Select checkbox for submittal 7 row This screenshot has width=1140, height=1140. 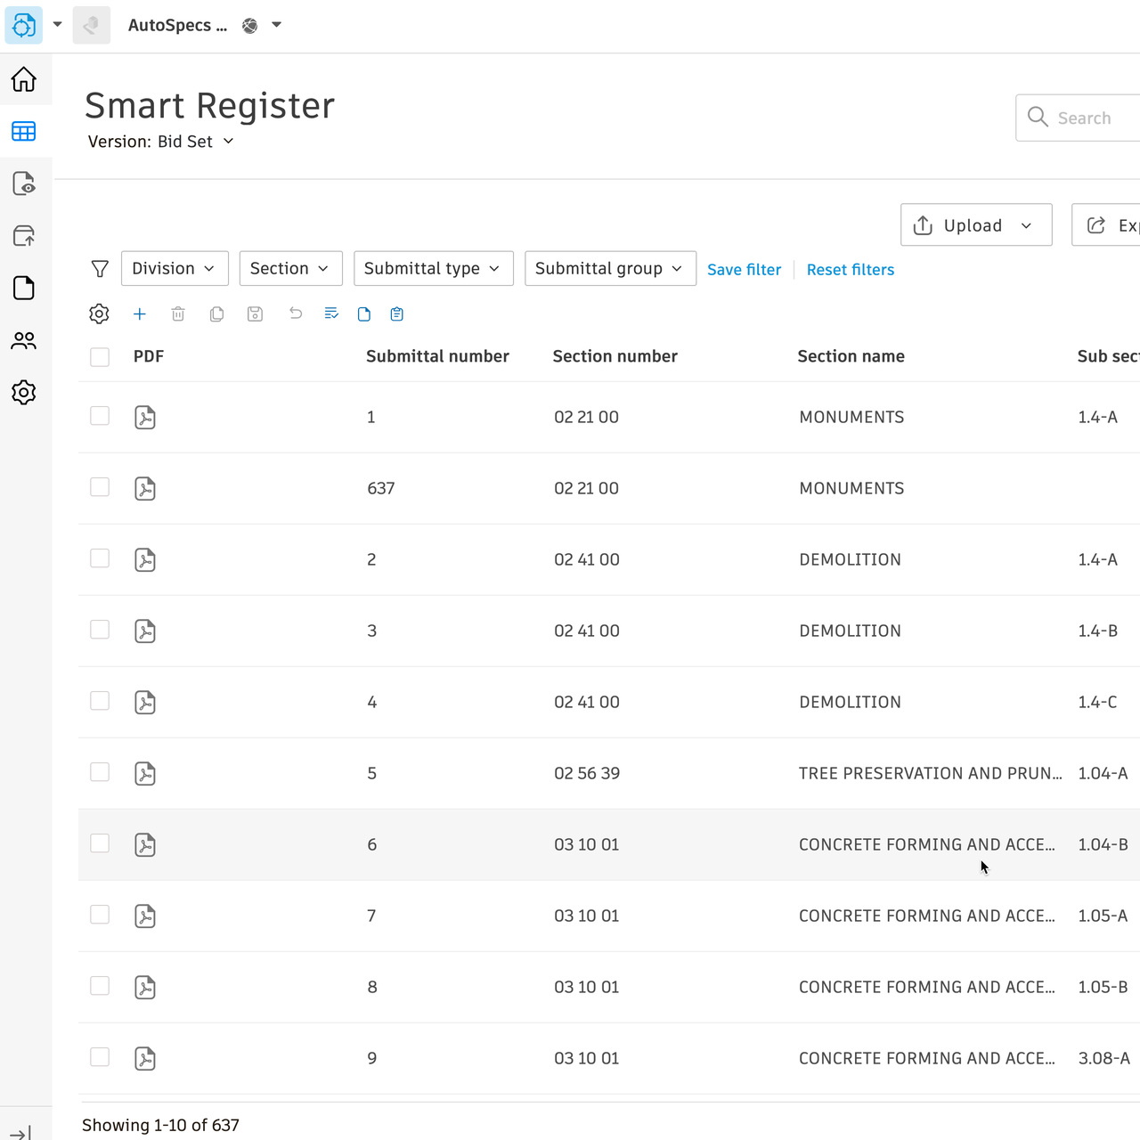point(100,915)
